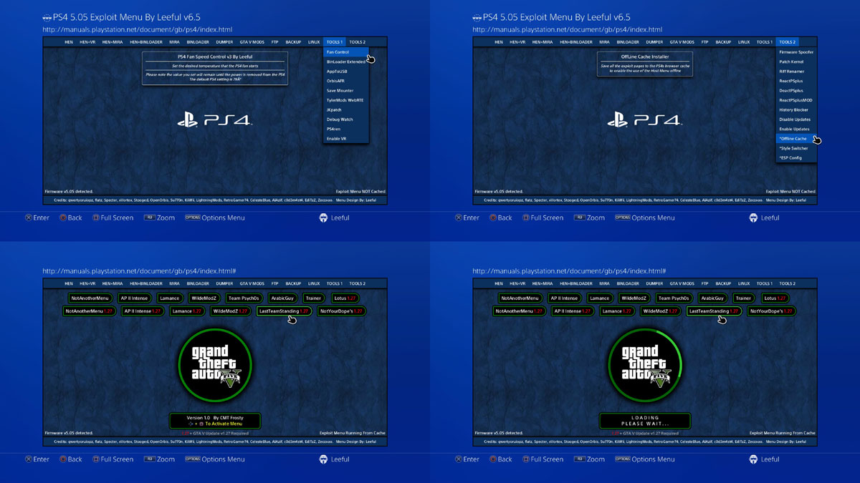The image size is (860, 483).
Task: Open DUMPER tab on the CMT Frosty screen
Action: click(x=224, y=284)
